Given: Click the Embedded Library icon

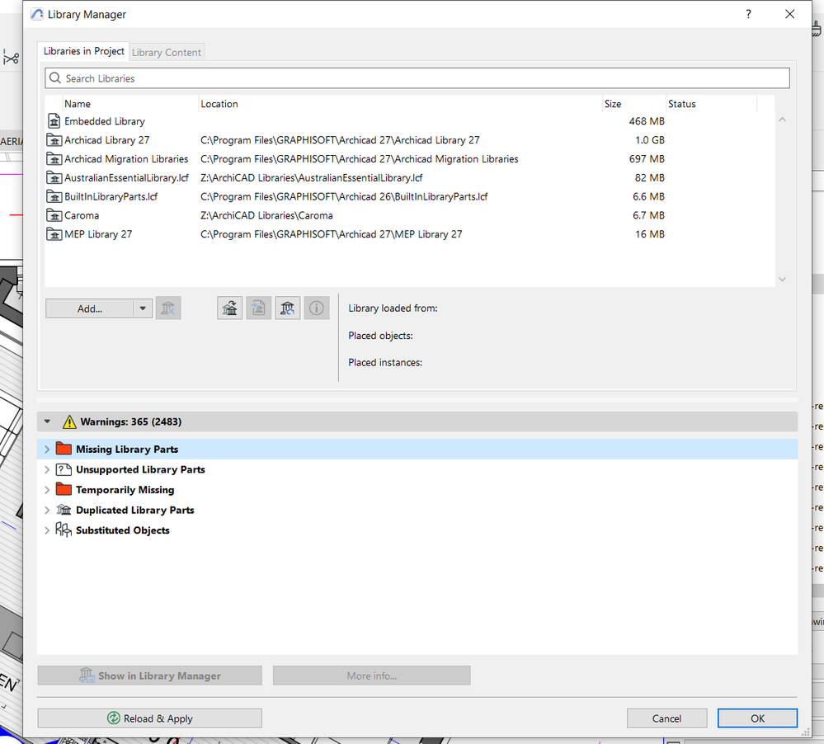Looking at the screenshot, I should coord(54,121).
